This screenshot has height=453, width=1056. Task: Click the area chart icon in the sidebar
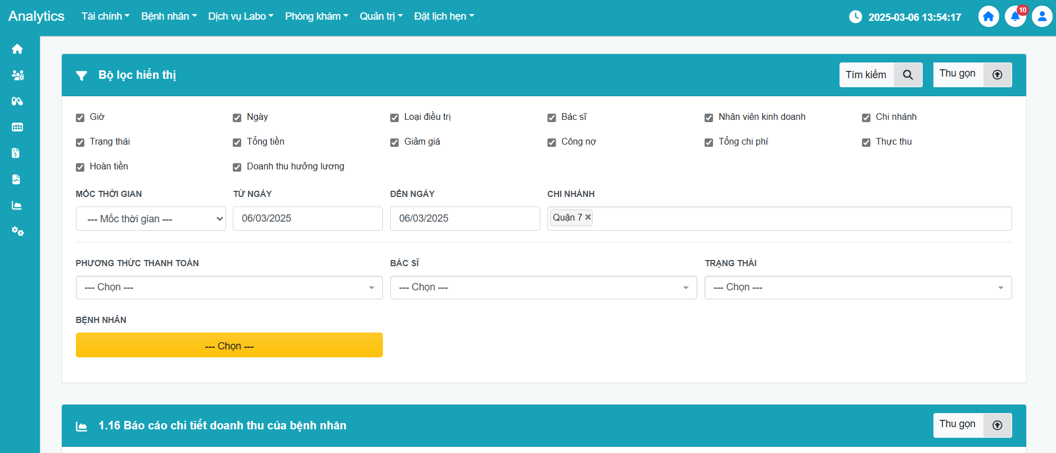tap(17, 205)
